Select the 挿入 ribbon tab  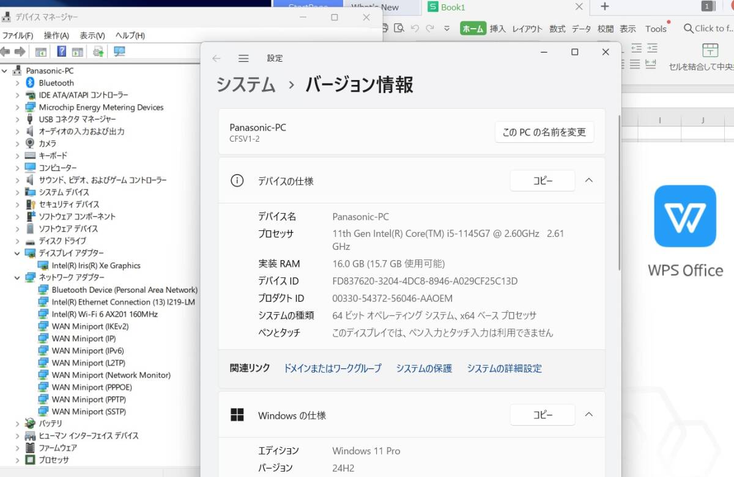[x=498, y=29]
